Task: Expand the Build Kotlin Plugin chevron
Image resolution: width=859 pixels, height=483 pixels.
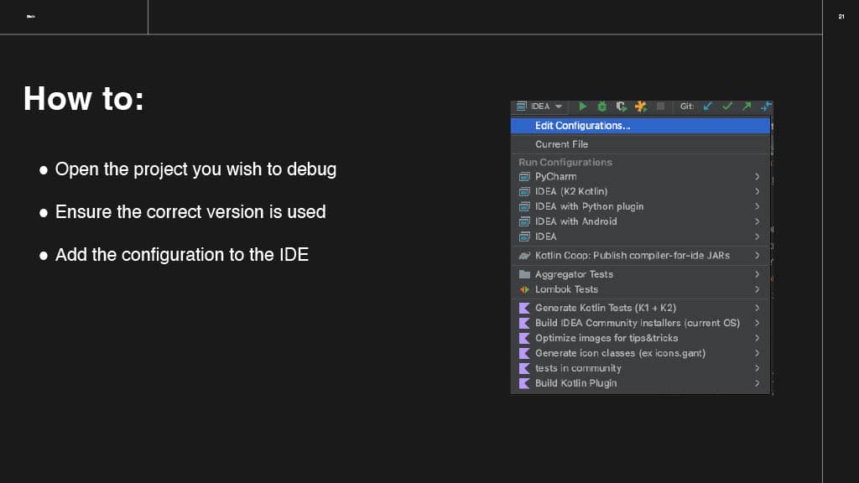Action: pyautogui.click(x=757, y=383)
